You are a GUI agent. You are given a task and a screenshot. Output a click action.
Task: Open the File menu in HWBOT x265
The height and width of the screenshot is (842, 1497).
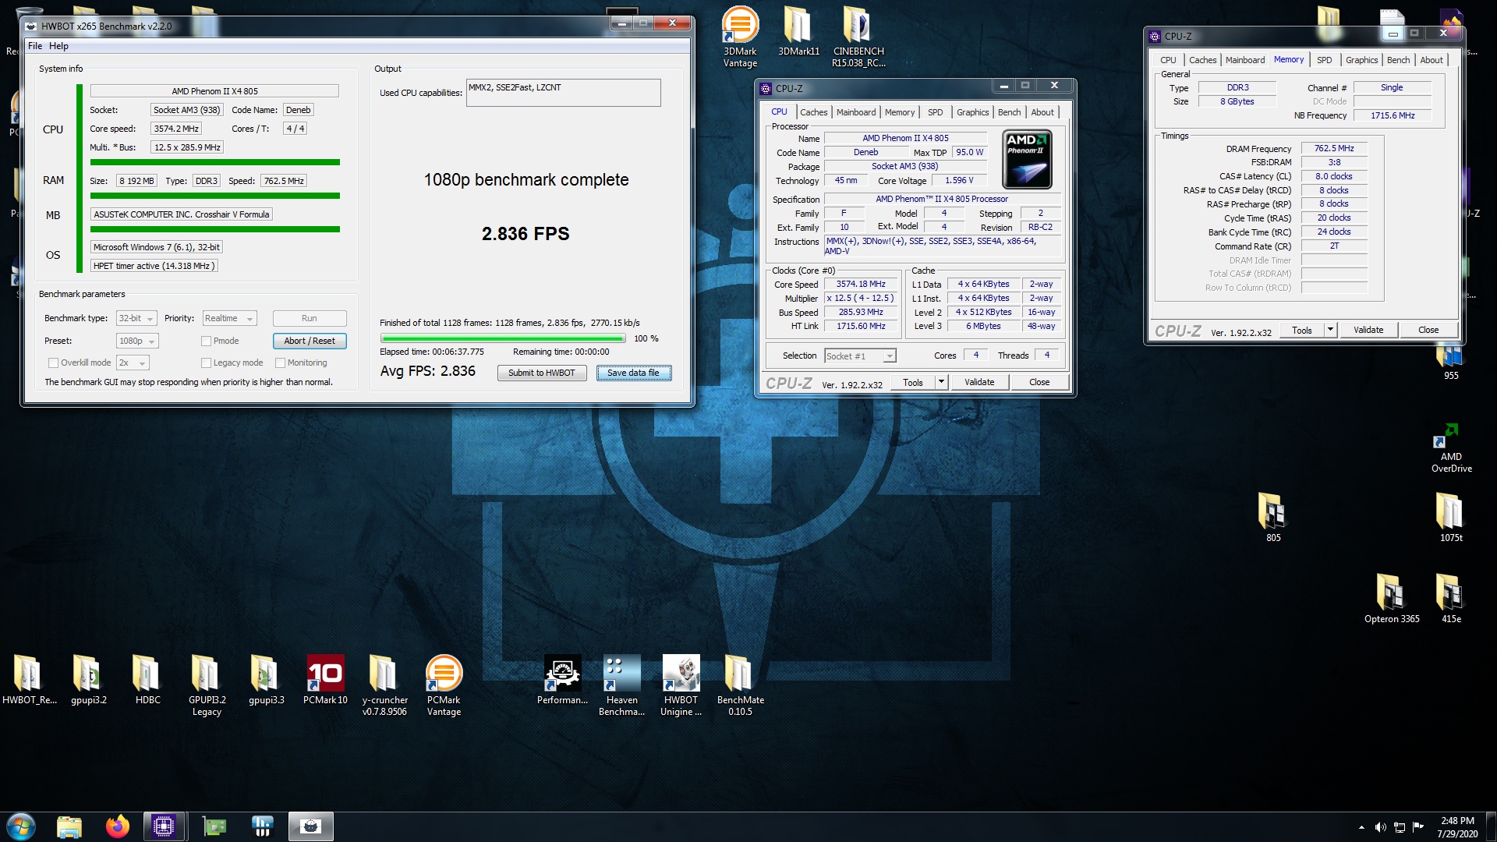tap(35, 46)
